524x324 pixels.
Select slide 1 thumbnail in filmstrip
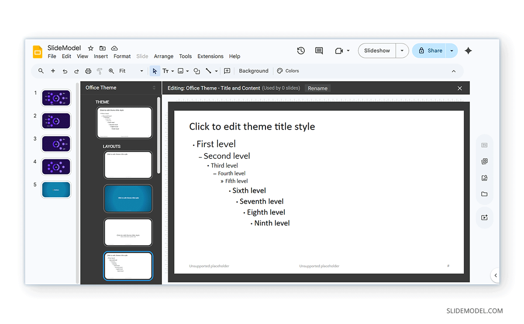point(56,98)
